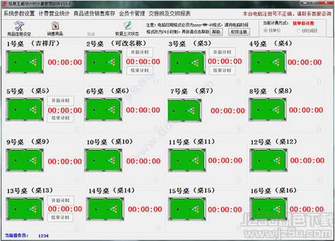335x241 pixels.
Task: Open the 系统参数设置 menu
Action: [19, 13]
